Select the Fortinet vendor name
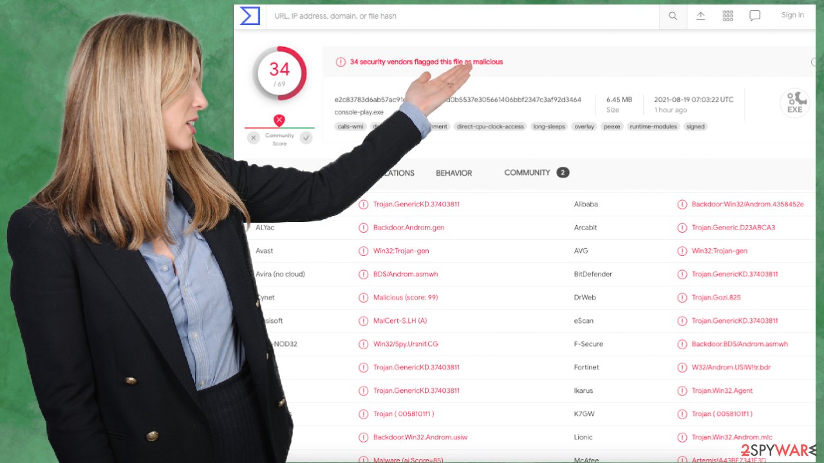This screenshot has width=824, height=463. (586, 367)
